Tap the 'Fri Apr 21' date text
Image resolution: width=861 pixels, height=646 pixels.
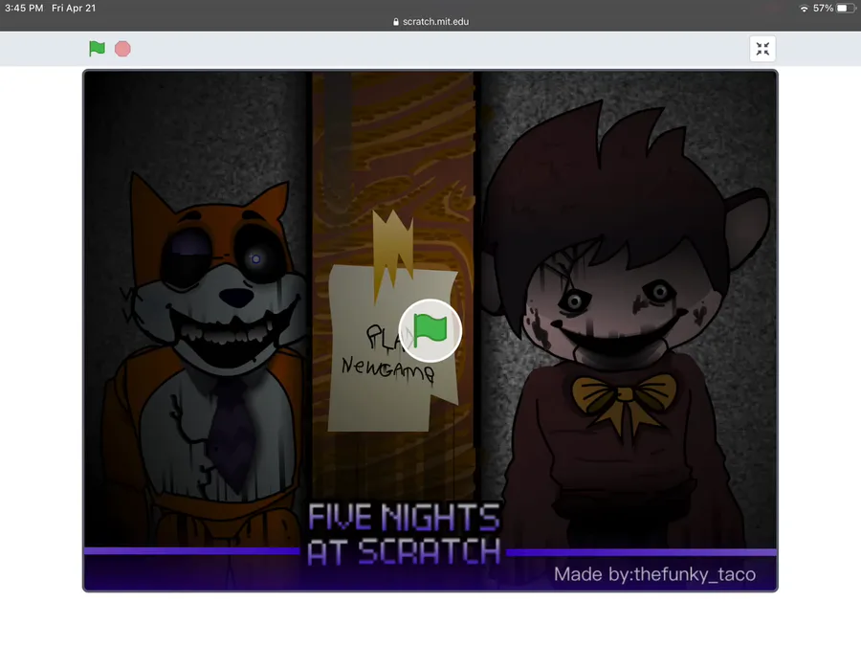pos(74,9)
